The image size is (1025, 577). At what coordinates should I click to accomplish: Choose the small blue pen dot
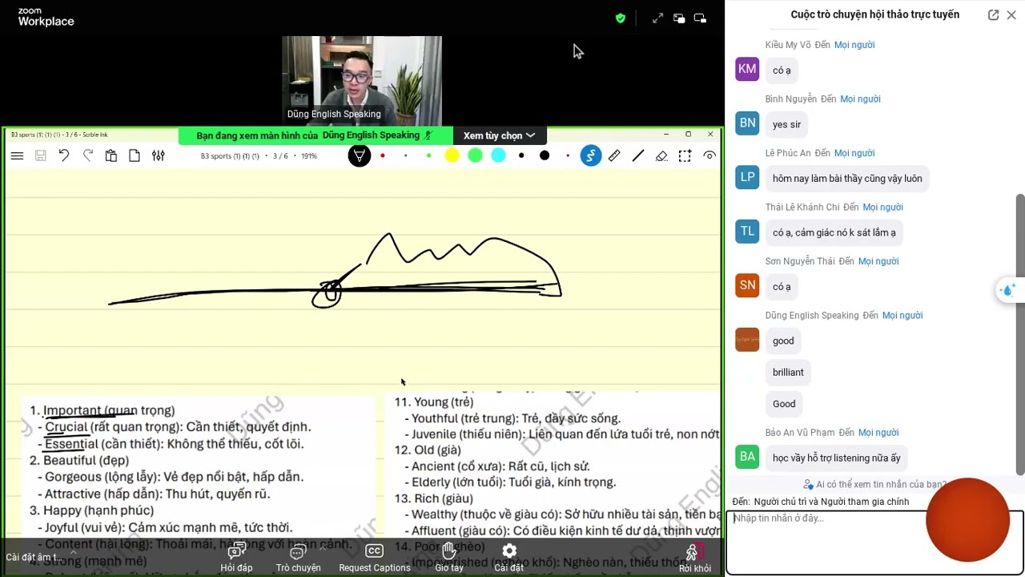click(x=406, y=155)
